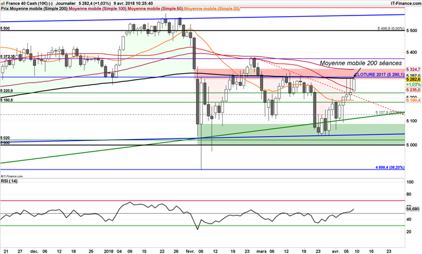Click the "févr." date axis label
The width and height of the screenshot is (422, 254).
pyautogui.click(x=192, y=252)
